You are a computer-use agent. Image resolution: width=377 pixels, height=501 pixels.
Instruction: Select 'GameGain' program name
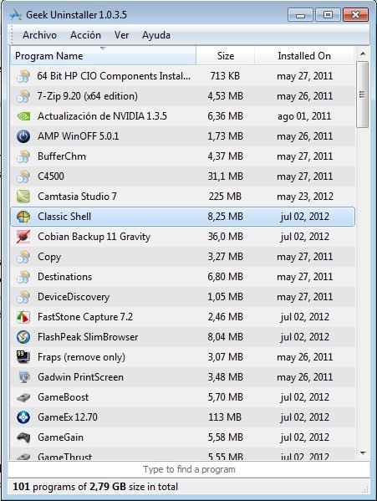pos(61,437)
